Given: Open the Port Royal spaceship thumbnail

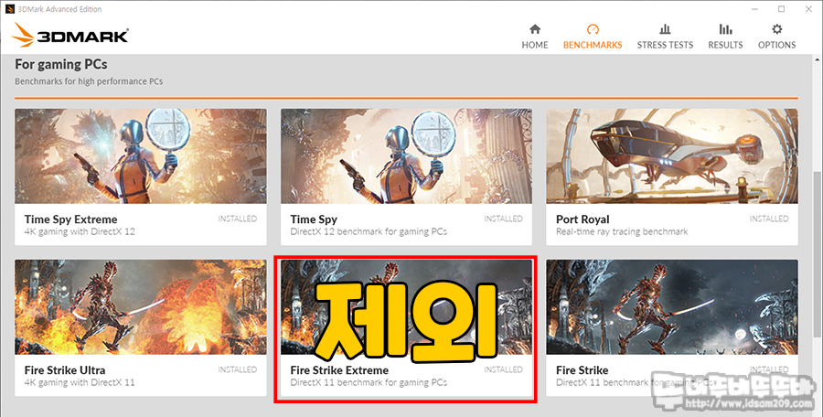Looking at the screenshot, I should [x=672, y=156].
